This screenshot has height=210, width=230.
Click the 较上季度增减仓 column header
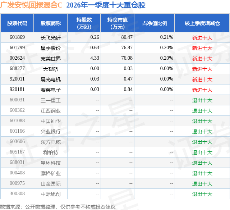pos(202,23)
